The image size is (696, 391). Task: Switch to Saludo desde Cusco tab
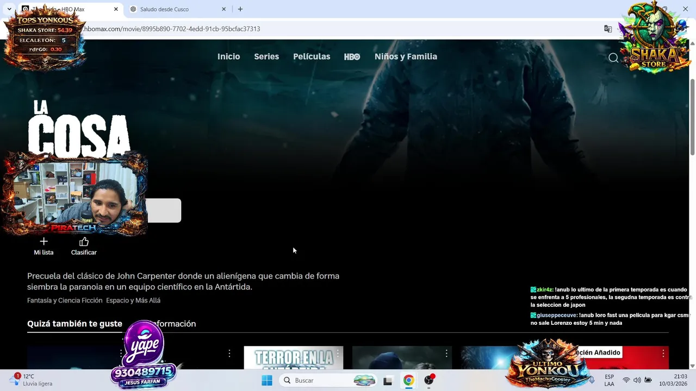click(177, 9)
